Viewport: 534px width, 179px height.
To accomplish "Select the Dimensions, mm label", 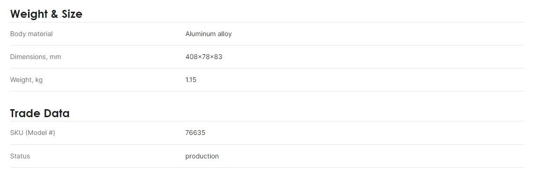I will 36,57.
